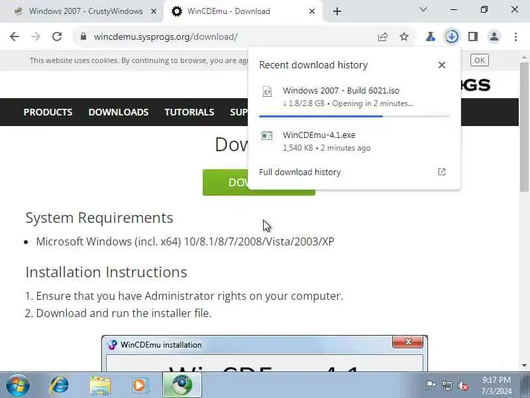This screenshot has height=398, width=530.
Task: Click the page vertical scrollbar thumb
Action: 524,127
